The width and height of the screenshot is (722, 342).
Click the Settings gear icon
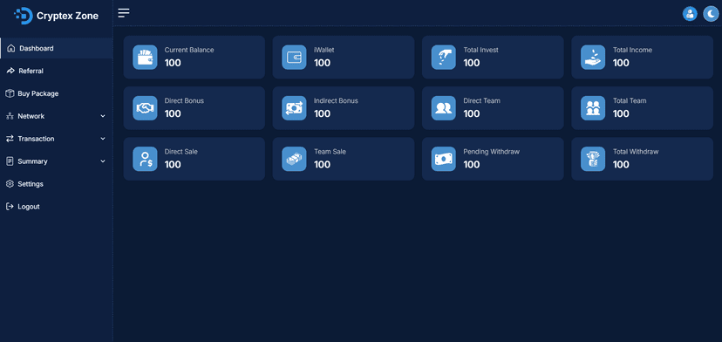(x=10, y=184)
